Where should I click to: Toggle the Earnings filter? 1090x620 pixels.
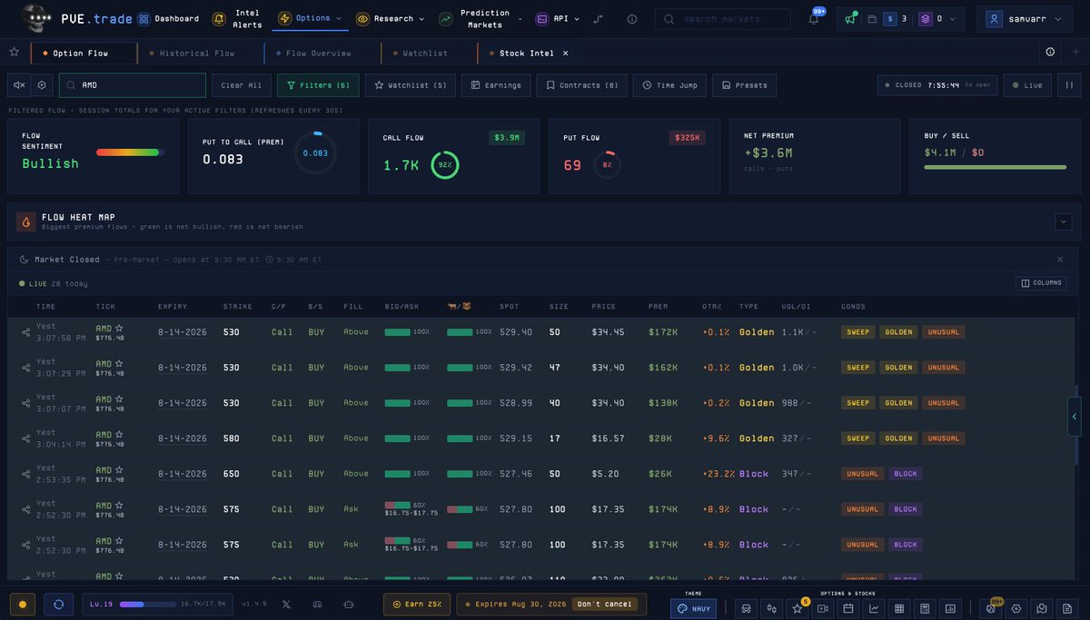pyautogui.click(x=496, y=85)
